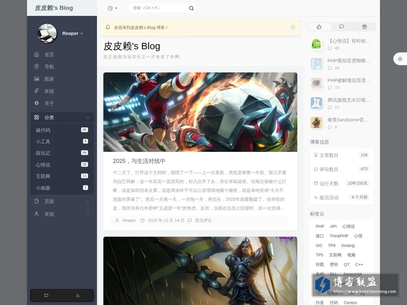The width and height of the screenshot is (407, 305).
Task: Click the bear avatar beside 腾讯微视无水印 post
Action: pos(316,103)
